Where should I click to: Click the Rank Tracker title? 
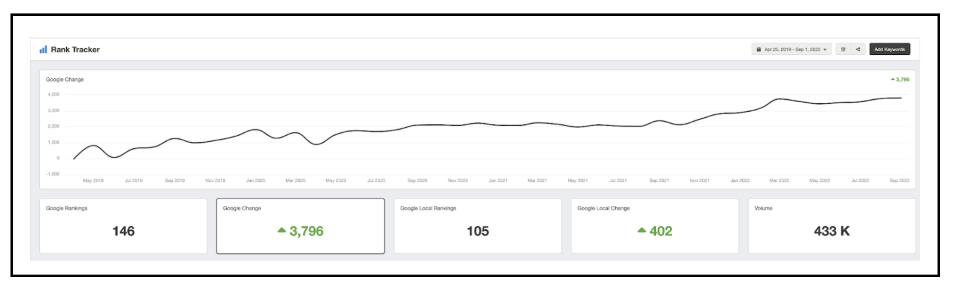click(x=75, y=49)
